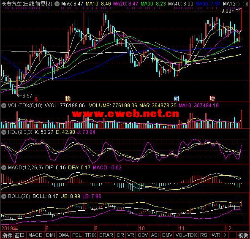Switch to TRIX indicator tab
The image size is (250, 239).
click(x=90, y=235)
